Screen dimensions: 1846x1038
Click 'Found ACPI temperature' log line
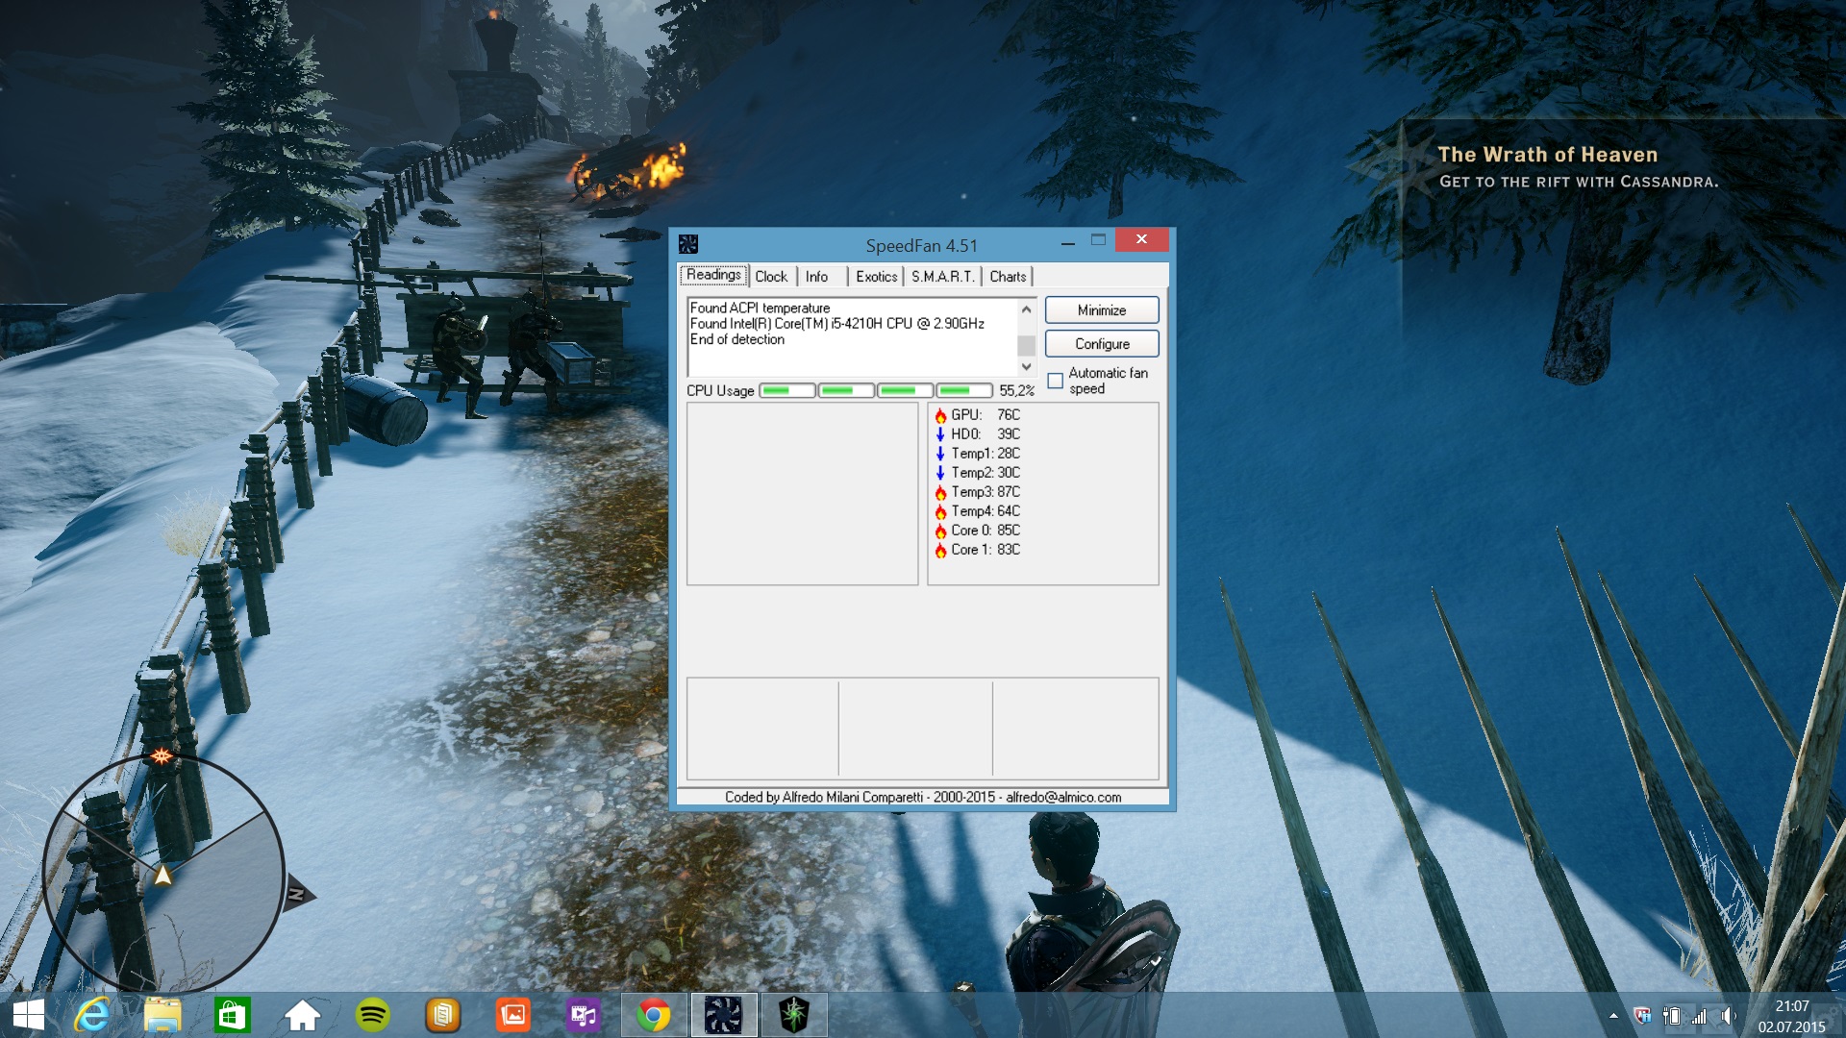(x=760, y=308)
